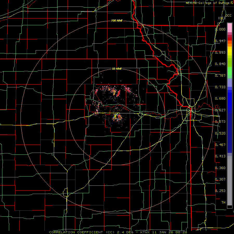Click the 0.467 legend value
The image size is (234, 234).
click(x=220, y=145)
